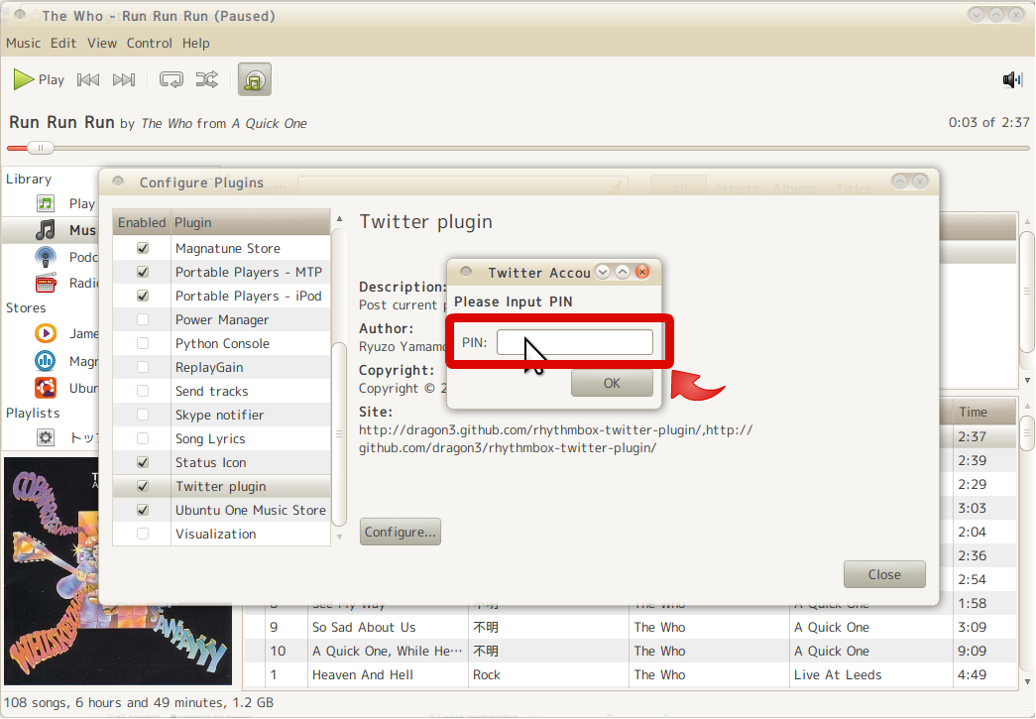This screenshot has height=719, width=1036.
Task: Disable Ubuntu One Music Store checkbox
Action: 143,510
